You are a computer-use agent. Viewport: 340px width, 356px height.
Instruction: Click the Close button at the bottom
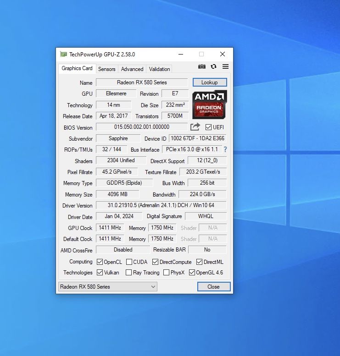click(214, 286)
